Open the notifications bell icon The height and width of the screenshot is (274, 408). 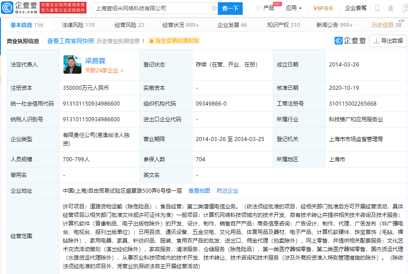click(x=390, y=9)
